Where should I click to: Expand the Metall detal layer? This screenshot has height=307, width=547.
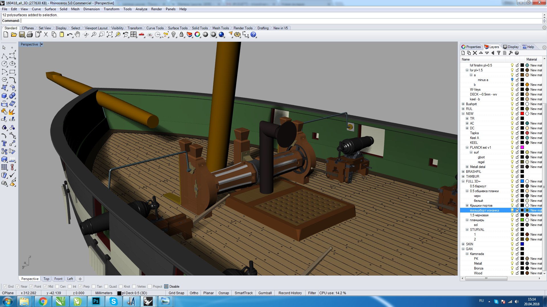pos(467,167)
